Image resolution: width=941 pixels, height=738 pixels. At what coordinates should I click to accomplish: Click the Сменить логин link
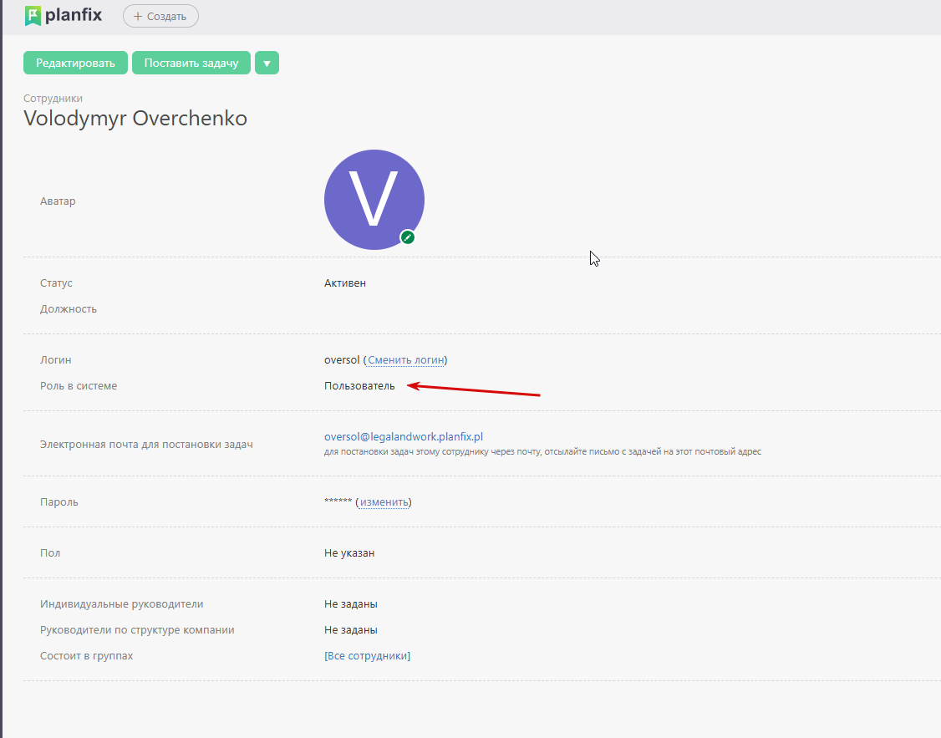pos(405,360)
